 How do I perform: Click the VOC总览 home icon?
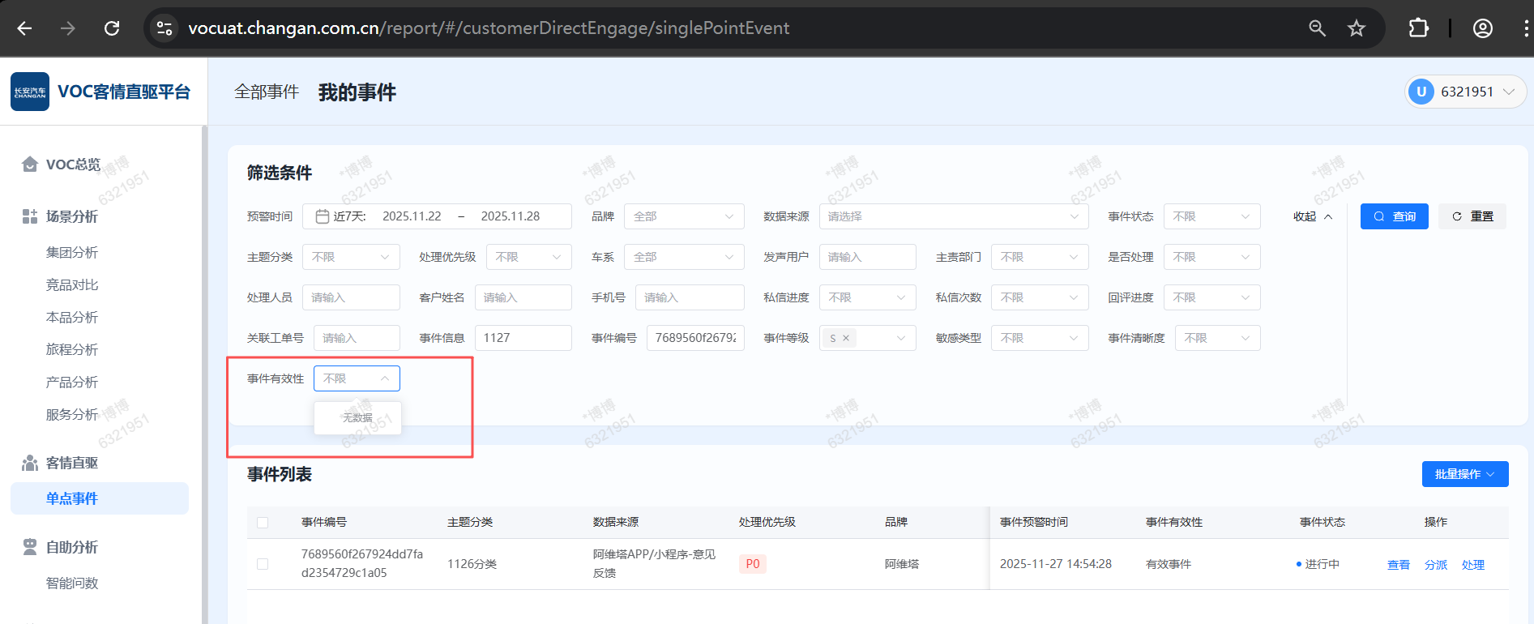[x=30, y=165]
